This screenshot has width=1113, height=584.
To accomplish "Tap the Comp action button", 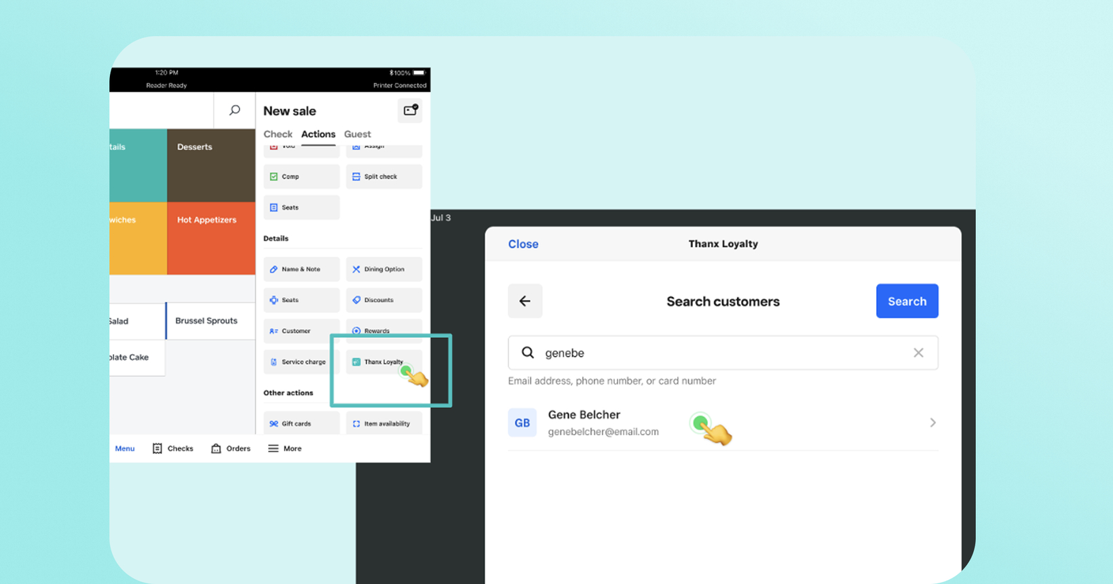I will (301, 176).
